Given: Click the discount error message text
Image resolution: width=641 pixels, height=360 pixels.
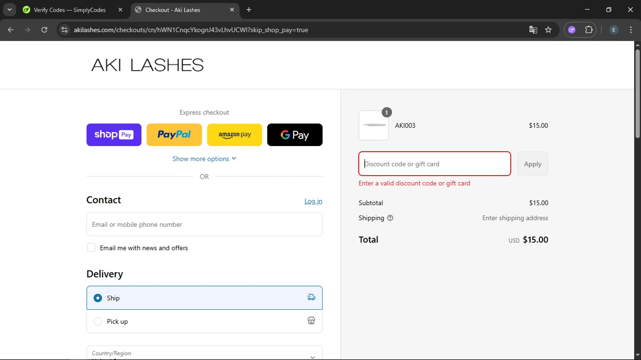Looking at the screenshot, I should click(414, 183).
